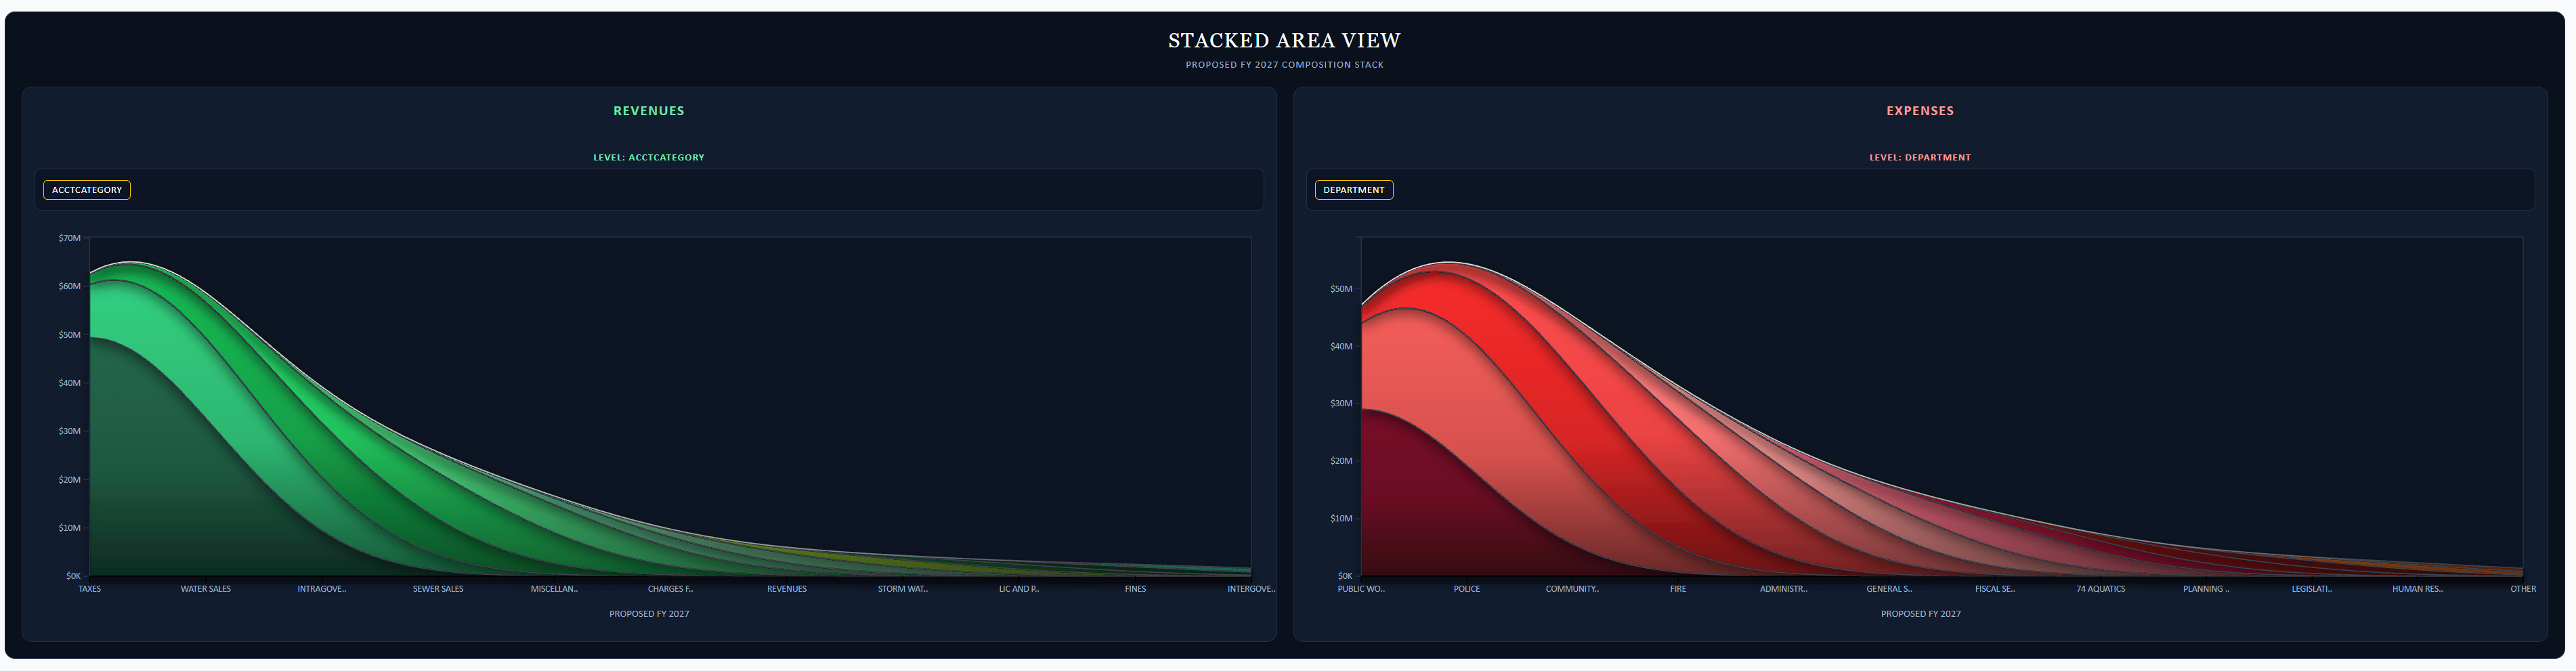Click the PROPOSED FY 2027 COMPOSITION STACK subtitle
The image size is (2576, 671).
(x=1285, y=65)
